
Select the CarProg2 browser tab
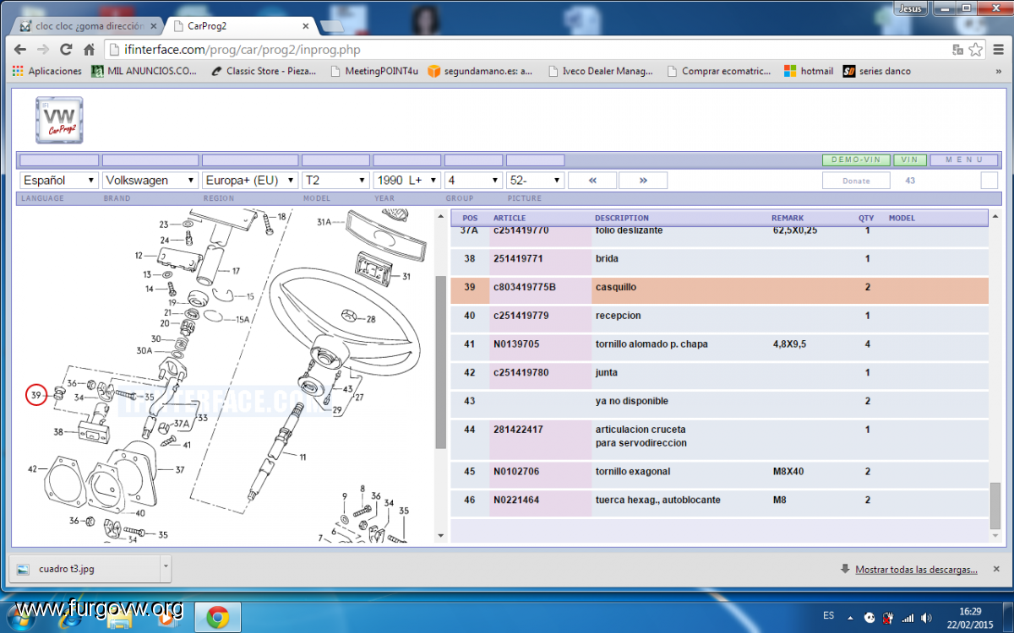241,26
